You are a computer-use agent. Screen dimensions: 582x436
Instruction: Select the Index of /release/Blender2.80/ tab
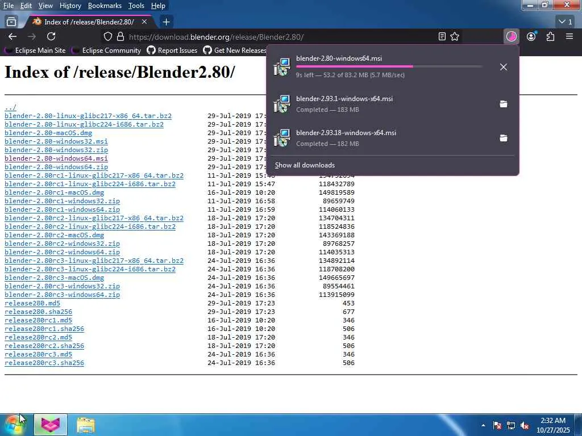tap(89, 22)
